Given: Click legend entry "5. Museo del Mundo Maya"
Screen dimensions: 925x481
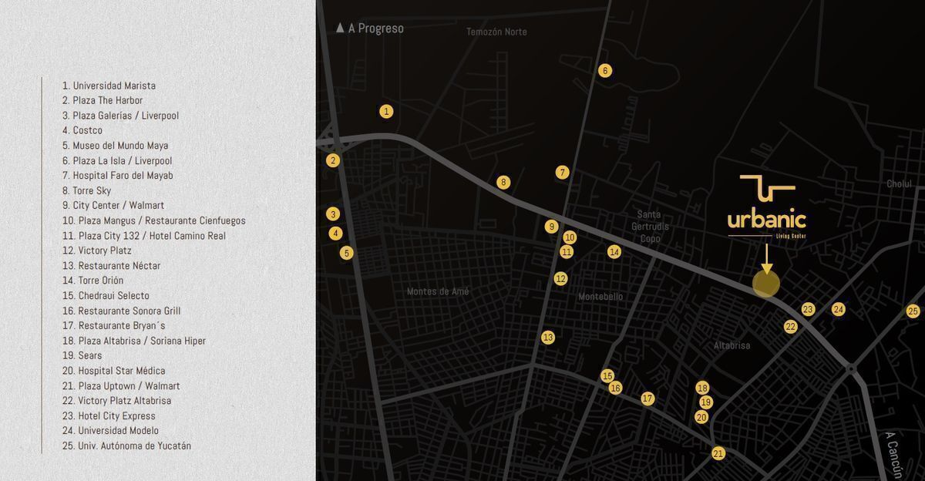Looking at the screenshot, I should click(x=115, y=146).
